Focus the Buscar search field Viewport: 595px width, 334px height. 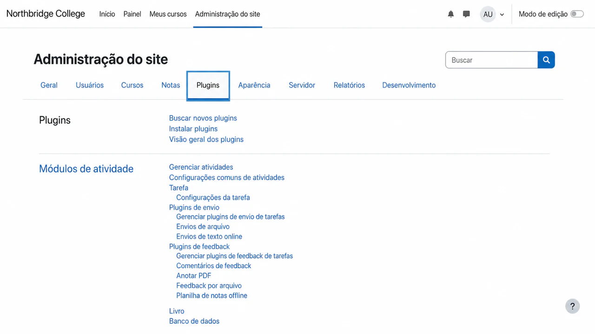(x=491, y=60)
